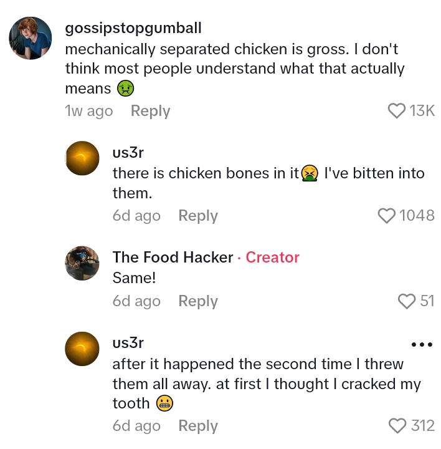The image size is (441, 449).
Task: Click us3r username above cracked tooth reply
Action: coord(128,344)
